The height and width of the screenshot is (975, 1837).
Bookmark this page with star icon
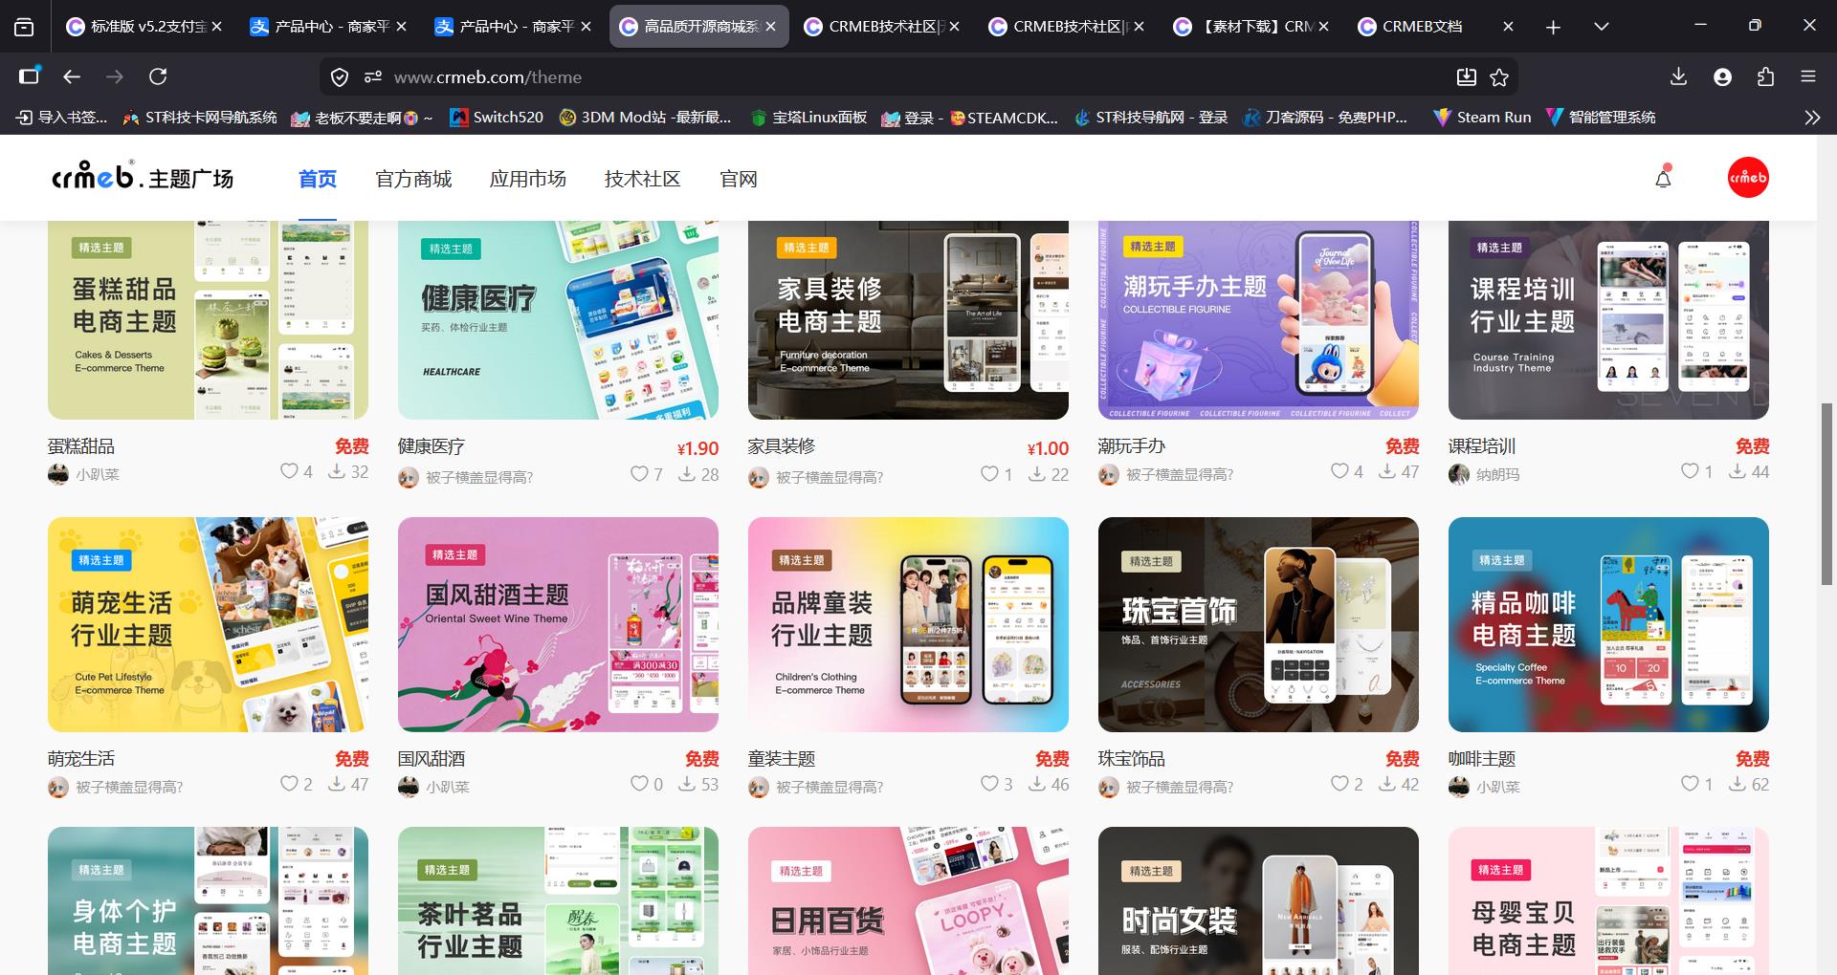tap(1499, 77)
